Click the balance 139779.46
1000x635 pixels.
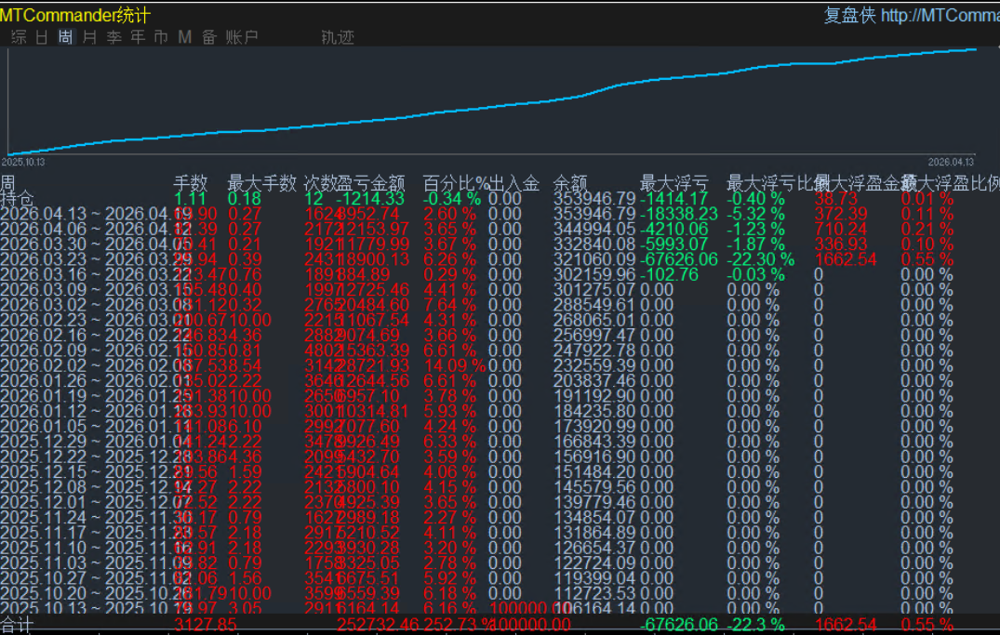(x=594, y=502)
